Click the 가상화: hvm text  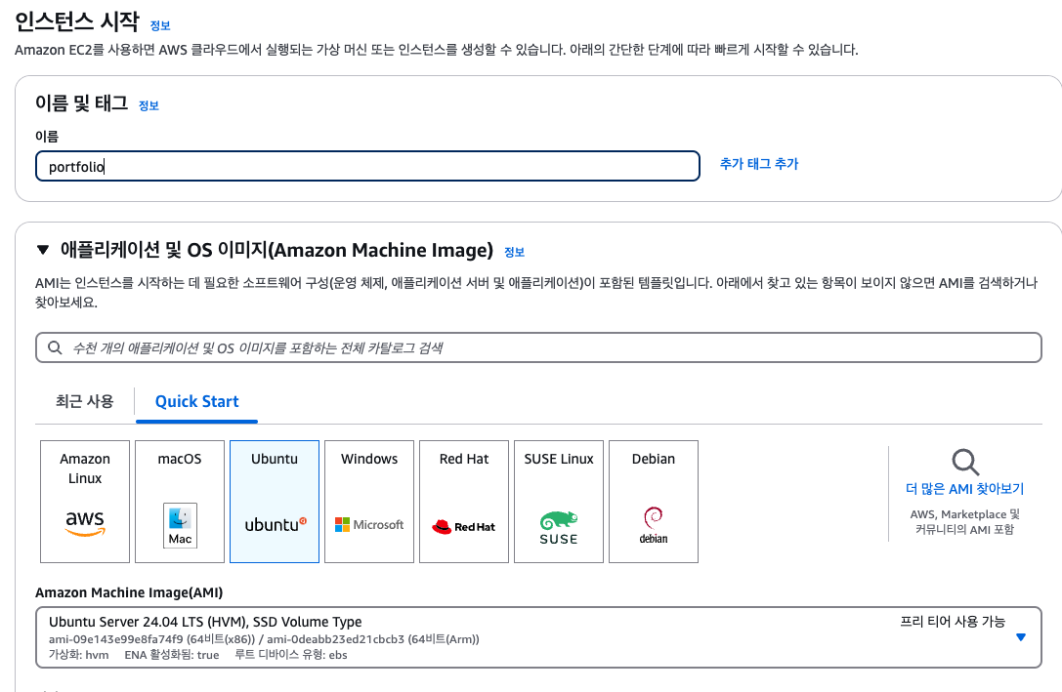pos(78,655)
